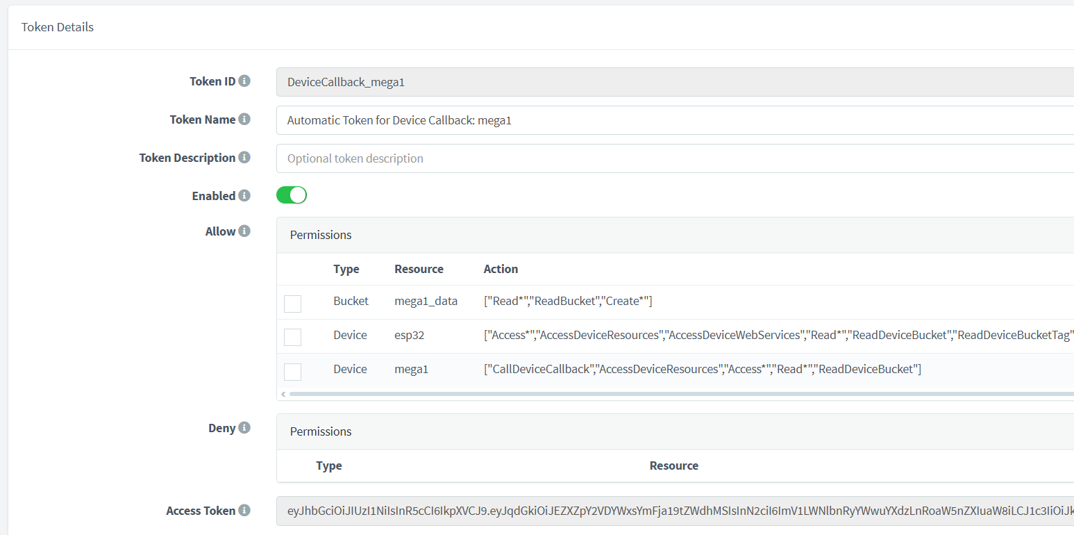Tick the mega1 Device permission checkbox
This screenshot has width=1074, height=535.
[x=292, y=372]
